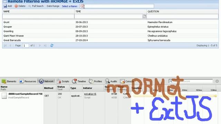Open the ext-all.js:15 initiator link
Viewport: 221px width, 124px height.
click(90, 94)
